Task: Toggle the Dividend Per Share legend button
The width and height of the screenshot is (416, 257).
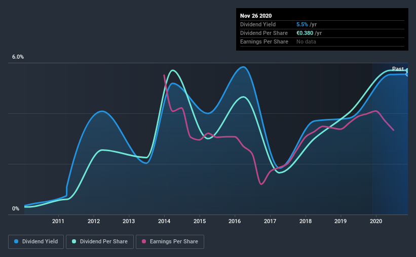Action: coord(100,242)
